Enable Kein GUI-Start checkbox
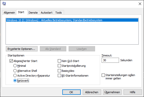The width and height of the screenshot is (144, 97). pos(59,61)
